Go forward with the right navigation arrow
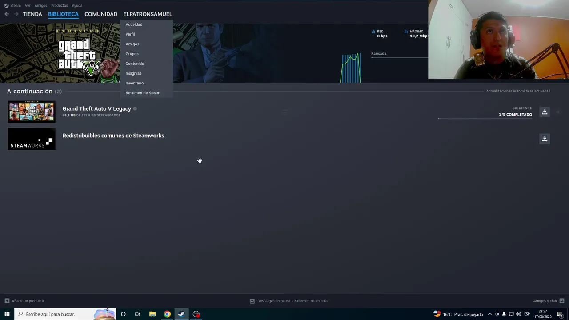This screenshot has height=320, width=569. pos(16,14)
